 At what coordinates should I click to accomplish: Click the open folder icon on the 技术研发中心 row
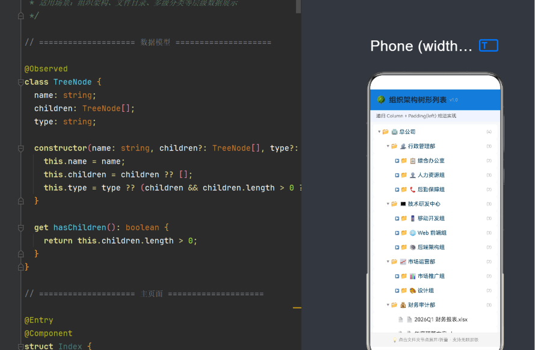pyautogui.click(x=394, y=204)
